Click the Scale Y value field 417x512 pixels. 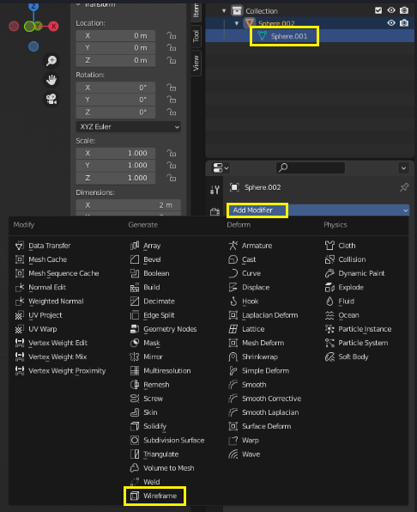(x=116, y=165)
